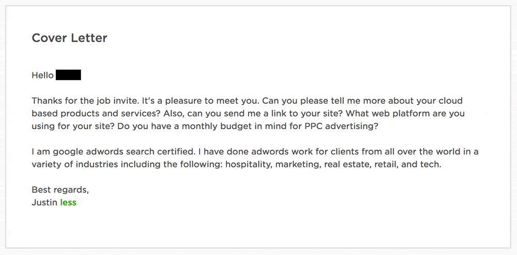Click the Best regards closing line
The image size is (517, 255).
click(x=60, y=189)
